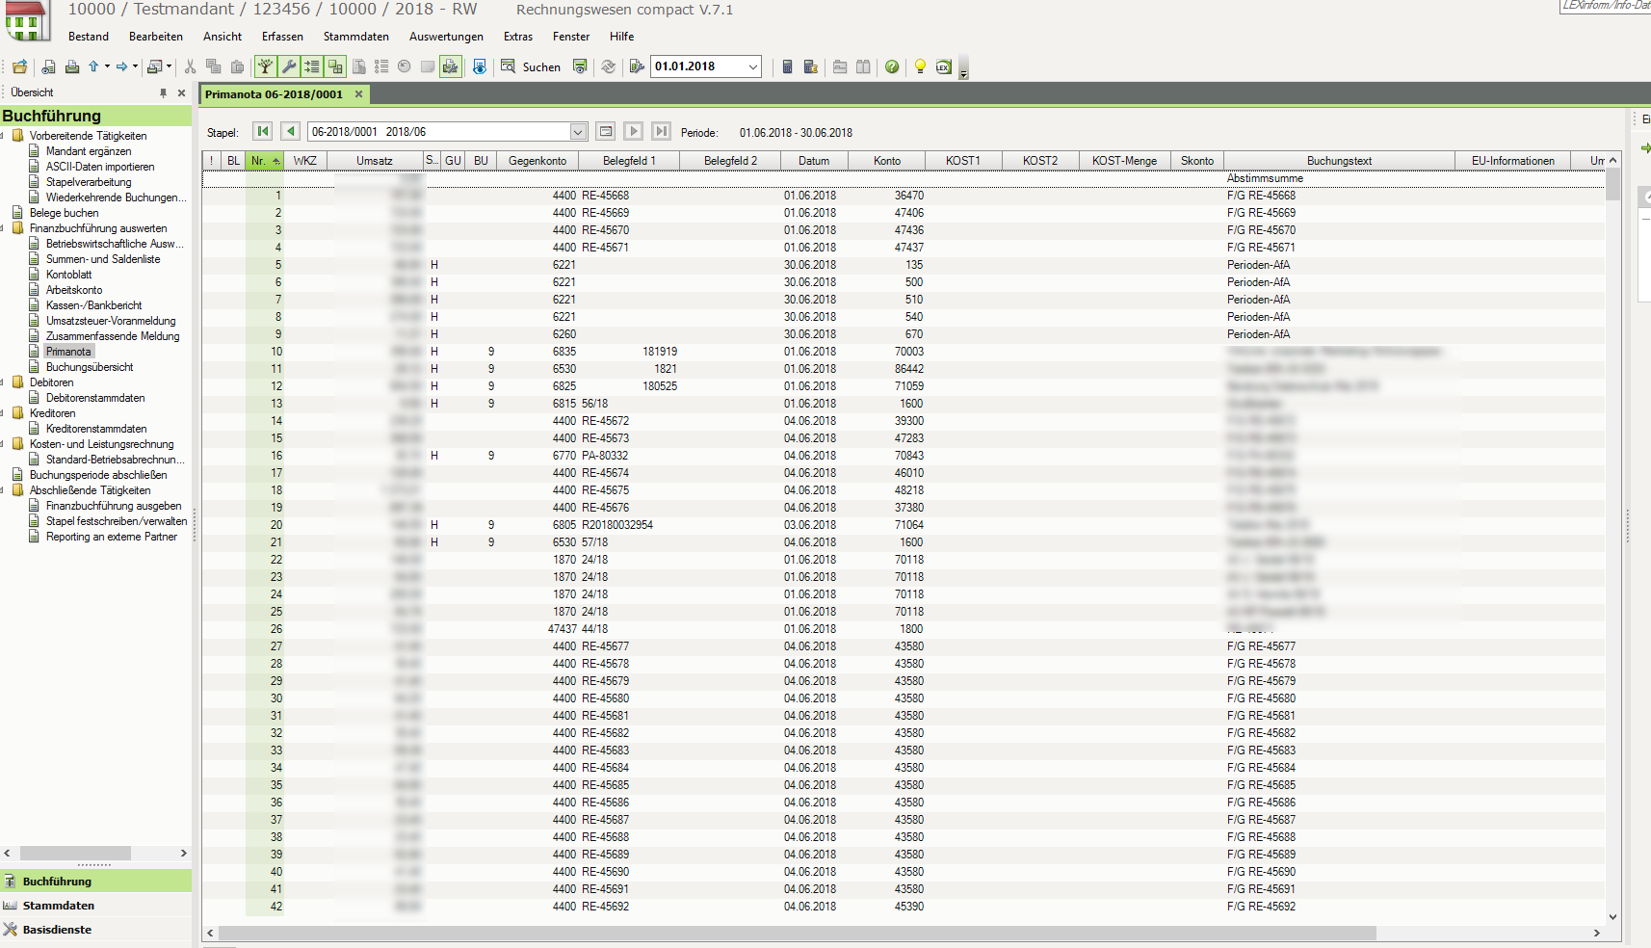1651x948 pixels.
Task: Click the calculator icon in the toolbar
Action: [x=787, y=66]
